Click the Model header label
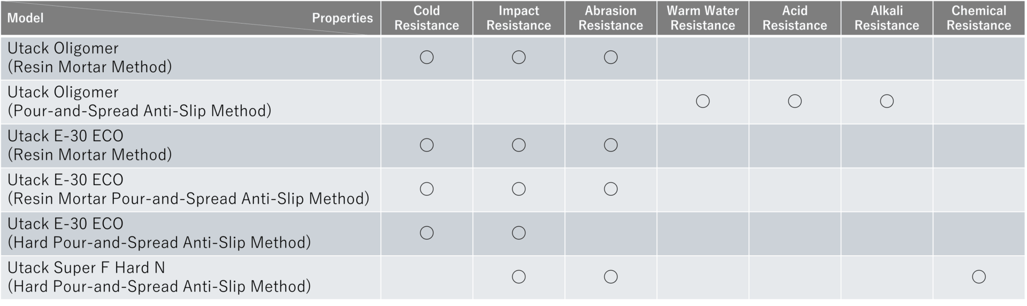The image size is (1027, 306). pos(25,18)
